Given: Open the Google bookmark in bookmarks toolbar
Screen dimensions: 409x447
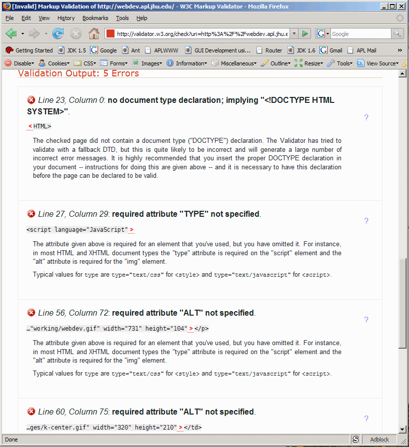Looking at the screenshot, I should (103, 50).
